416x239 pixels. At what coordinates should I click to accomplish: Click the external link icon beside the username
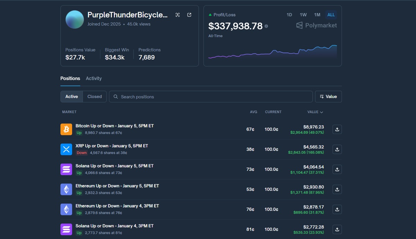(x=189, y=15)
